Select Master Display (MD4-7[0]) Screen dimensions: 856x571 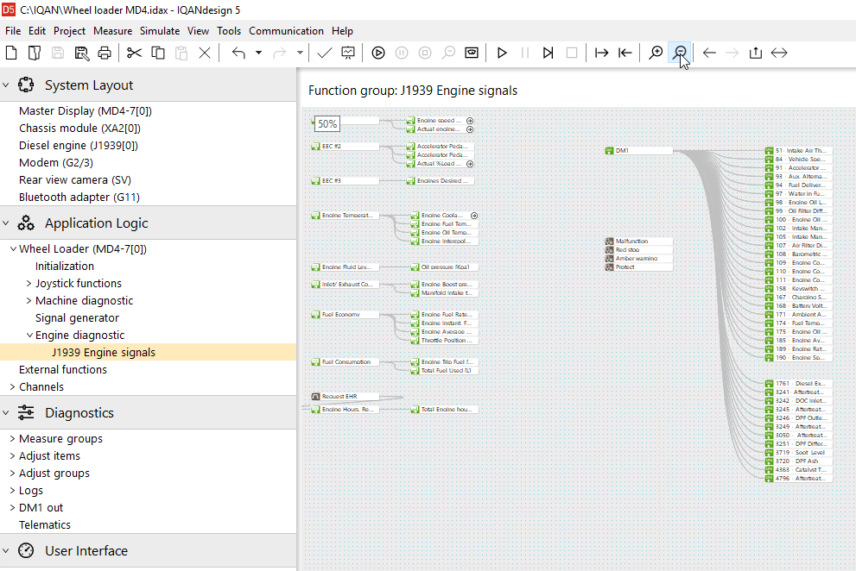tap(86, 110)
